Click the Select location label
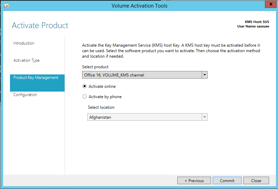 (x=101, y=107)
